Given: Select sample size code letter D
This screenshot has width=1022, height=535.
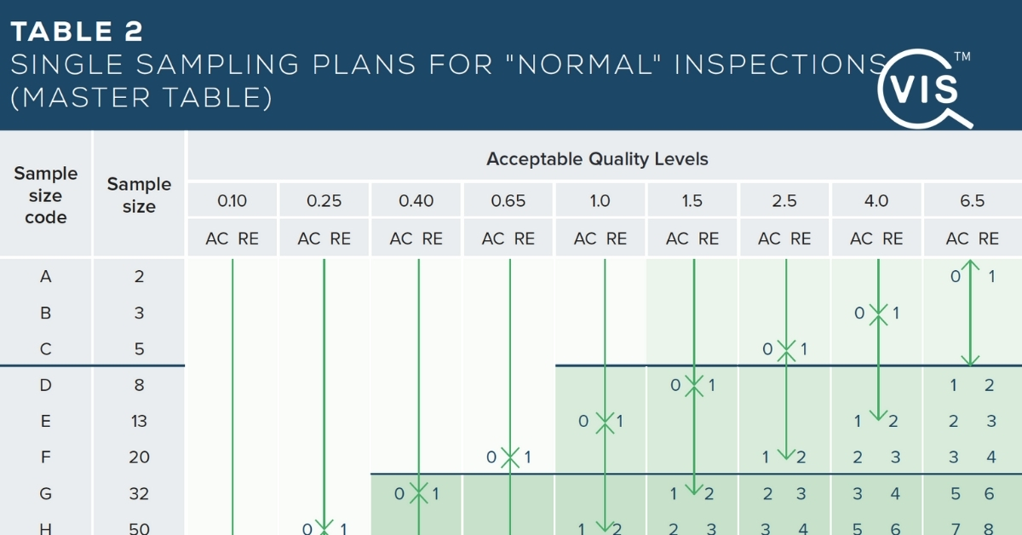Looking at the screenshot, I should [x=46, y=385].
